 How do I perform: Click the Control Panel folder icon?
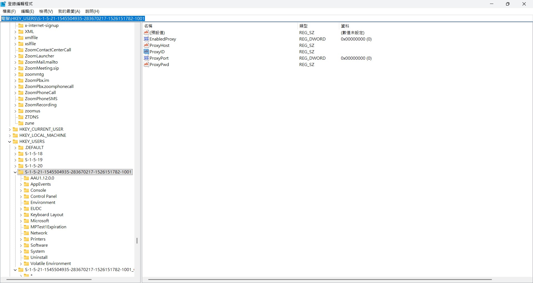(x=26, y=196)
